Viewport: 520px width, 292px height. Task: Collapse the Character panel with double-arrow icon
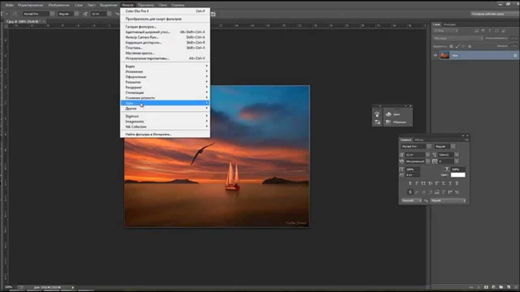click(x=463, y=135)
